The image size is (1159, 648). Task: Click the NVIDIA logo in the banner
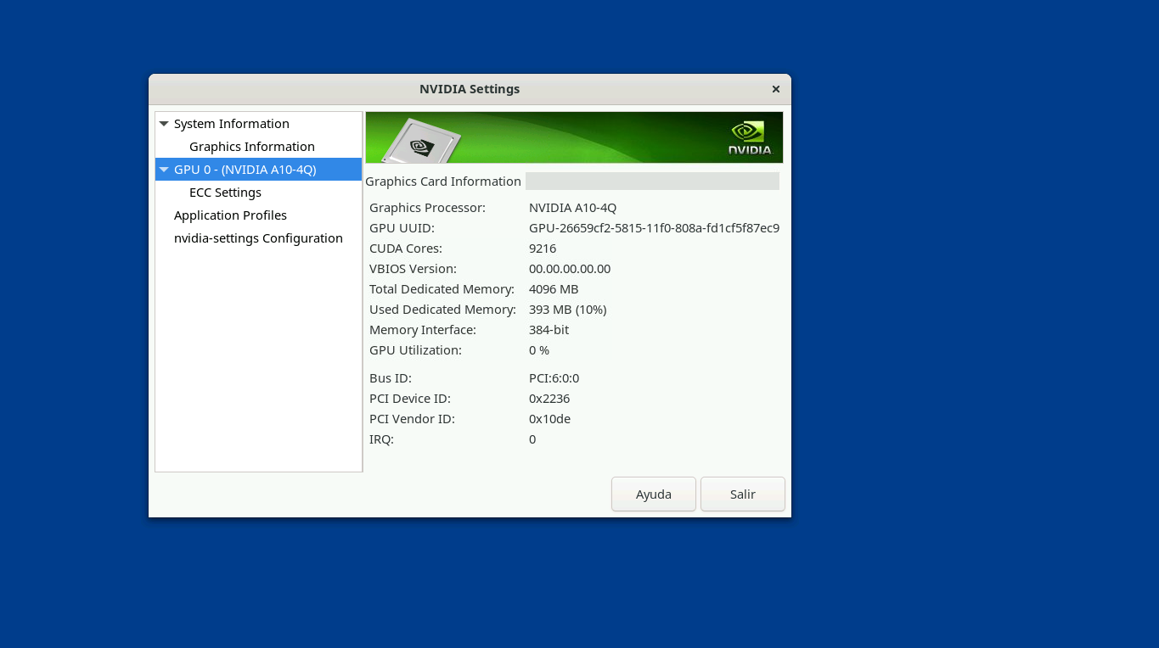(x=750, y=138)
